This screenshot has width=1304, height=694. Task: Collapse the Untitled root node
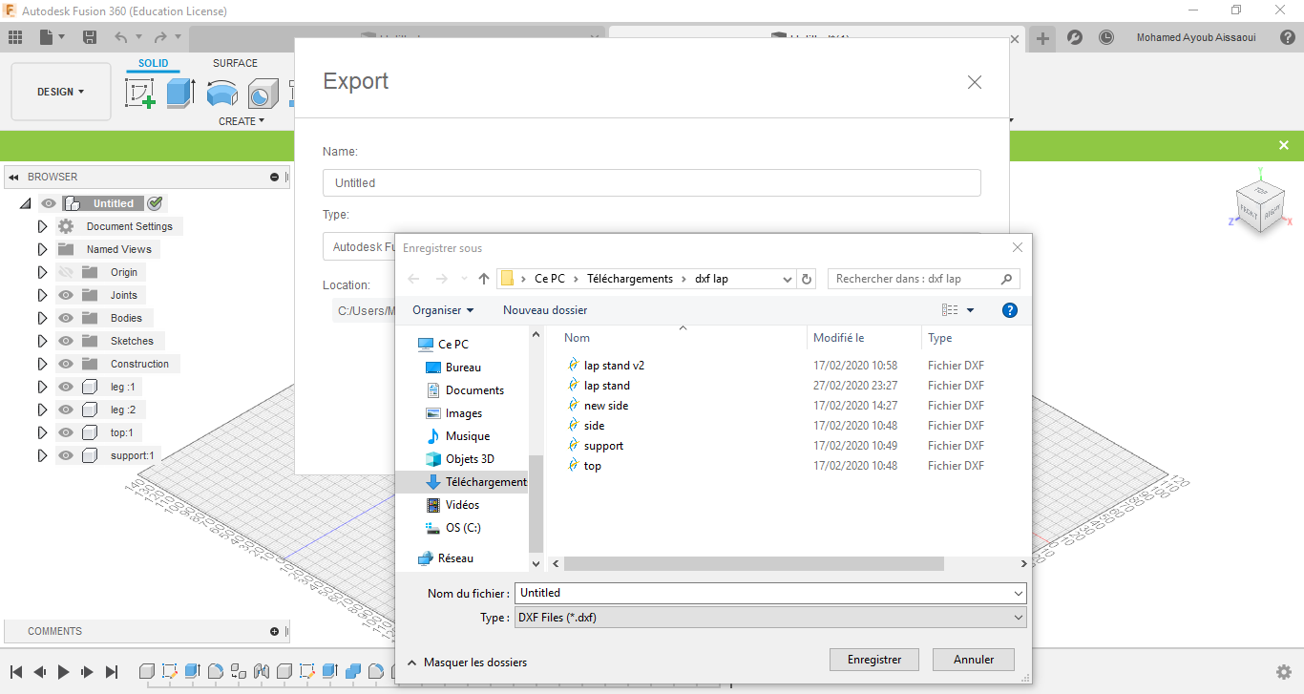pos(25,203)
